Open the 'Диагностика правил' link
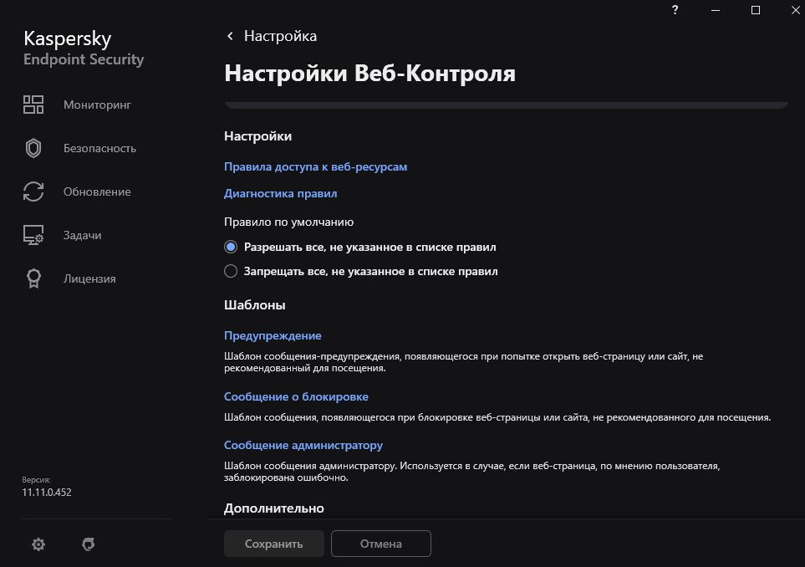The image size is (805, 567). (280, 194)
